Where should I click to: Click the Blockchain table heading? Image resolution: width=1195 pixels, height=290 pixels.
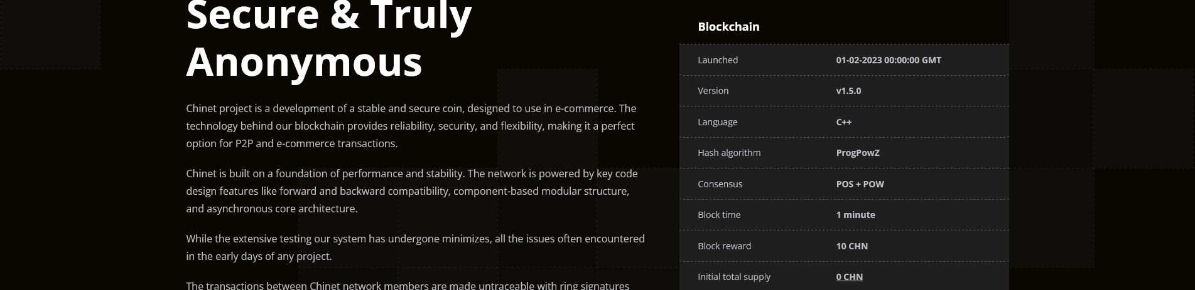coord(728,27)
